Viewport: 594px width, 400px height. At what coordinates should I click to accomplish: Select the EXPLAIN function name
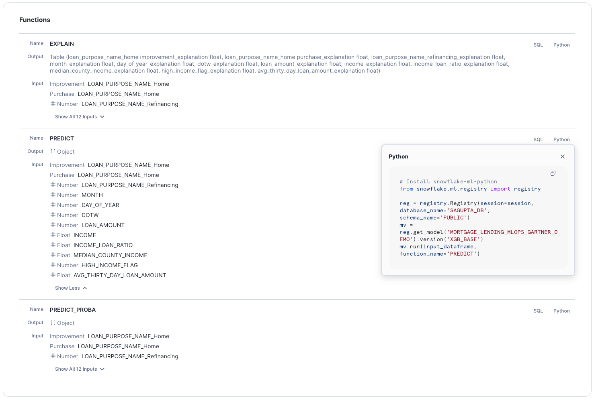(x=62, y=44)
